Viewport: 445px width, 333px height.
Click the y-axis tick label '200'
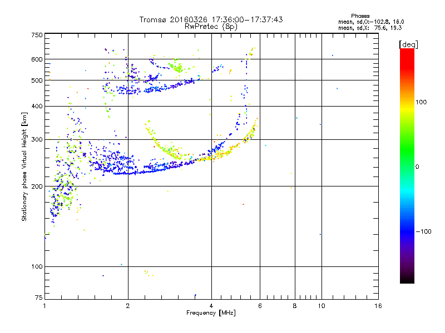[x=37, y=186]
